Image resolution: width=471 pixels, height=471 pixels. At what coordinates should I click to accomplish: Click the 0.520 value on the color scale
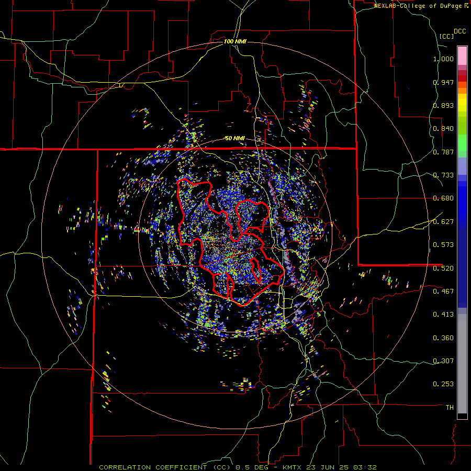[443, 268]
